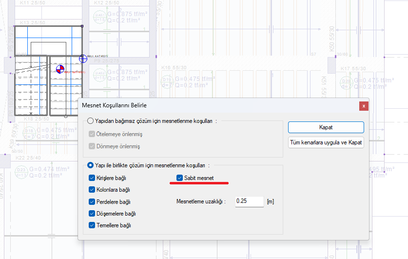Disable the 'Perdelere bağlı' option
408x259 pixels.
93,201
